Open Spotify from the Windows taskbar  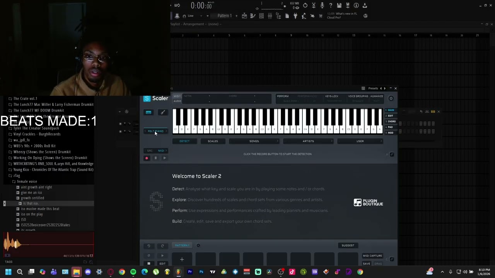point(133,272)
